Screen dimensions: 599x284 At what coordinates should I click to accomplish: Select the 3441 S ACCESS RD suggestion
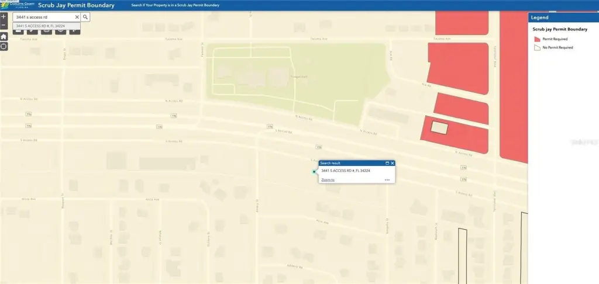coord(41,26)
